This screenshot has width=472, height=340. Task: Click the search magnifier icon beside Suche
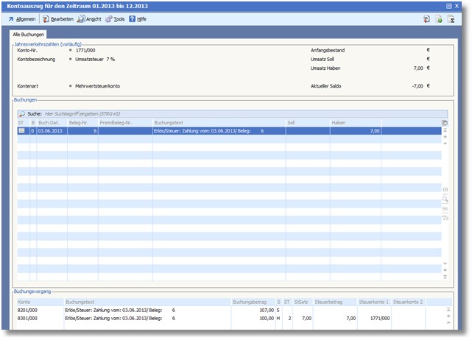click(x=21, y=114)
